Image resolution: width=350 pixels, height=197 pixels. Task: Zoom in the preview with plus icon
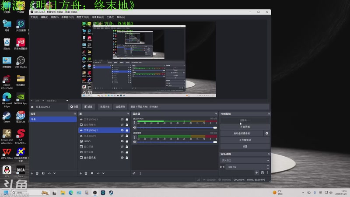coord(43,101)
